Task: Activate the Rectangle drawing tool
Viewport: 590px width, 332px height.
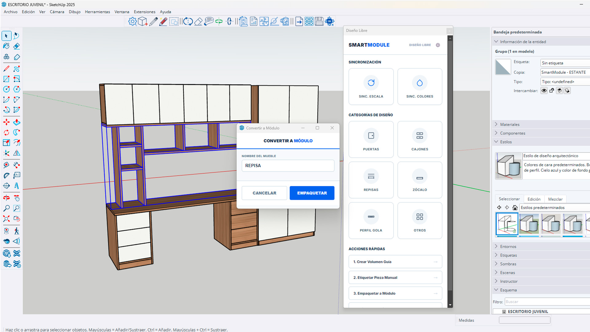Action: click(6, 79)
